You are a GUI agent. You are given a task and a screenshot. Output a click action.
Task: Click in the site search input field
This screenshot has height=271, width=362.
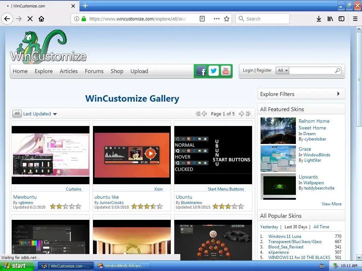coord(312,70)
